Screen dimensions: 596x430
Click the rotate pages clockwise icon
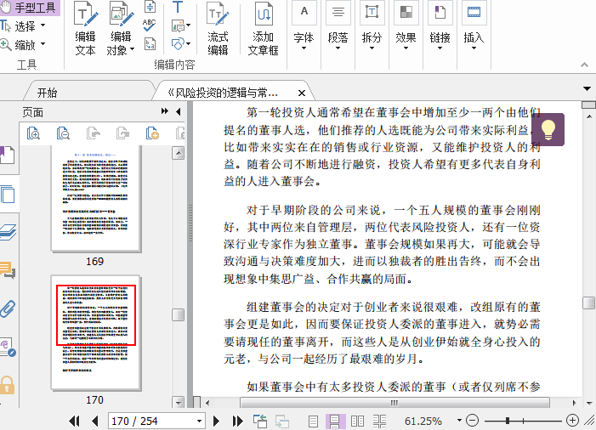point(122,133)
